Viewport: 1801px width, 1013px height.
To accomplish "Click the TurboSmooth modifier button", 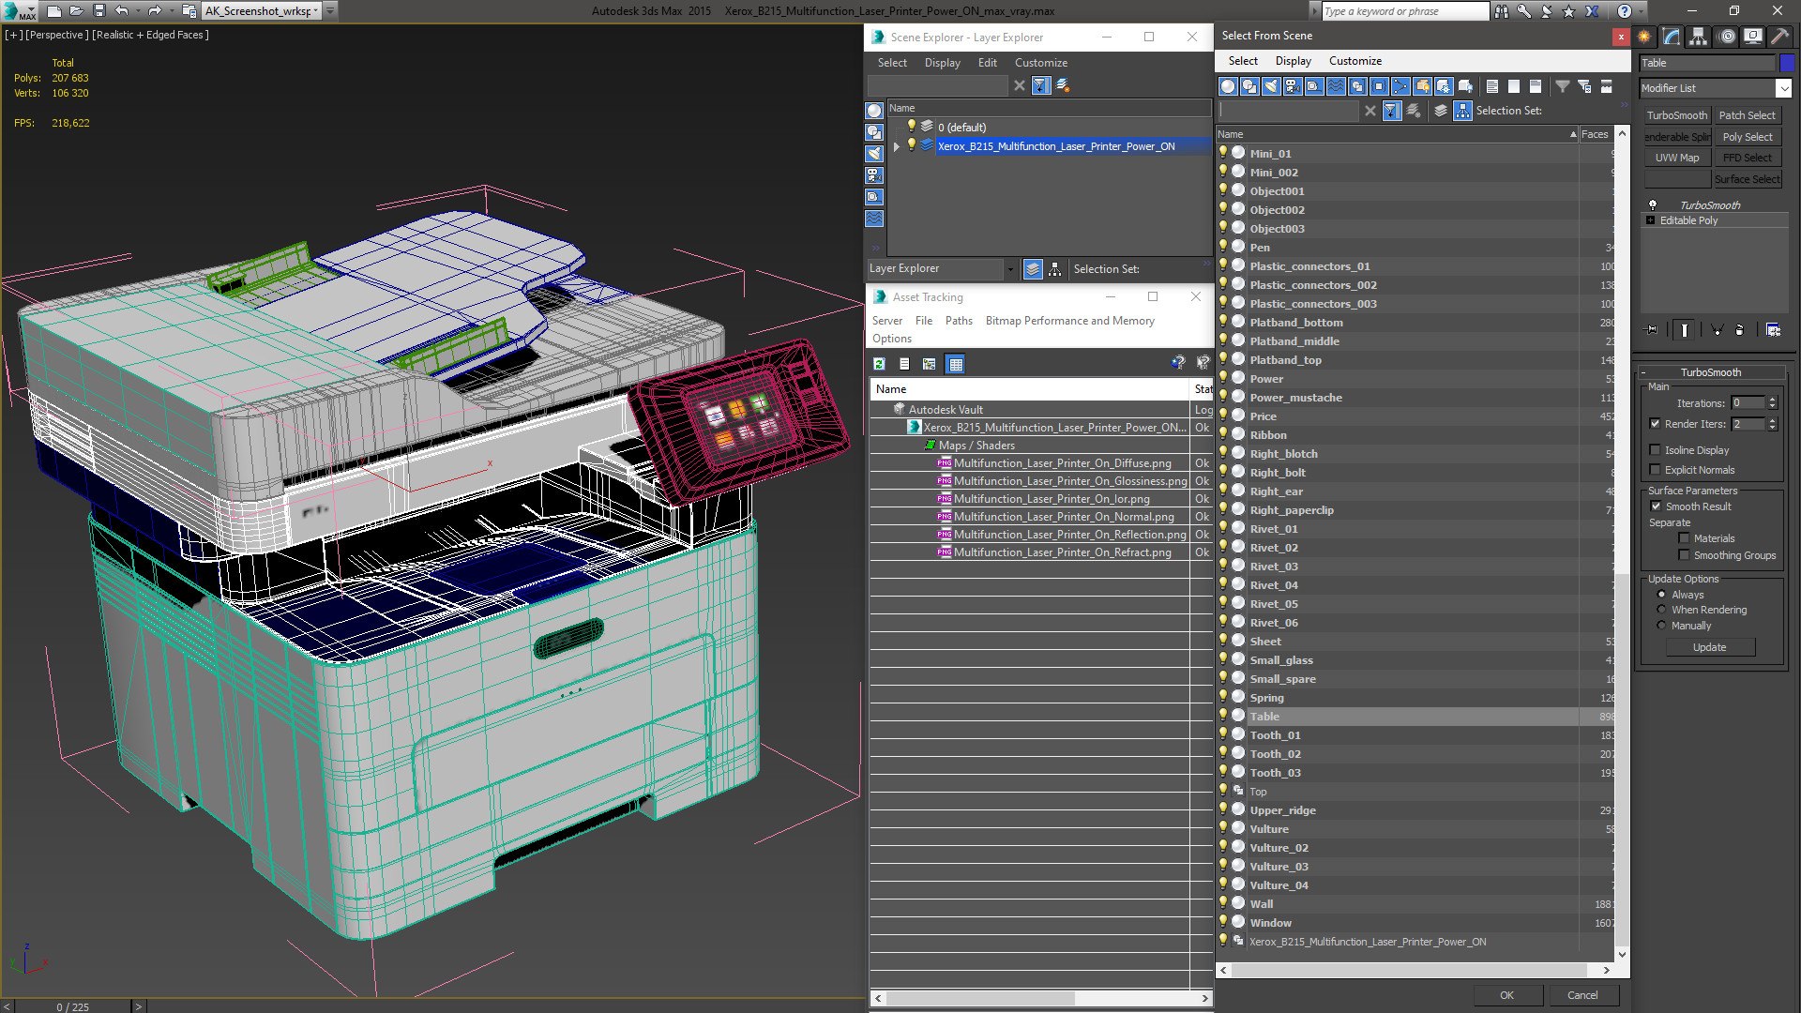I will point(1676,115).
